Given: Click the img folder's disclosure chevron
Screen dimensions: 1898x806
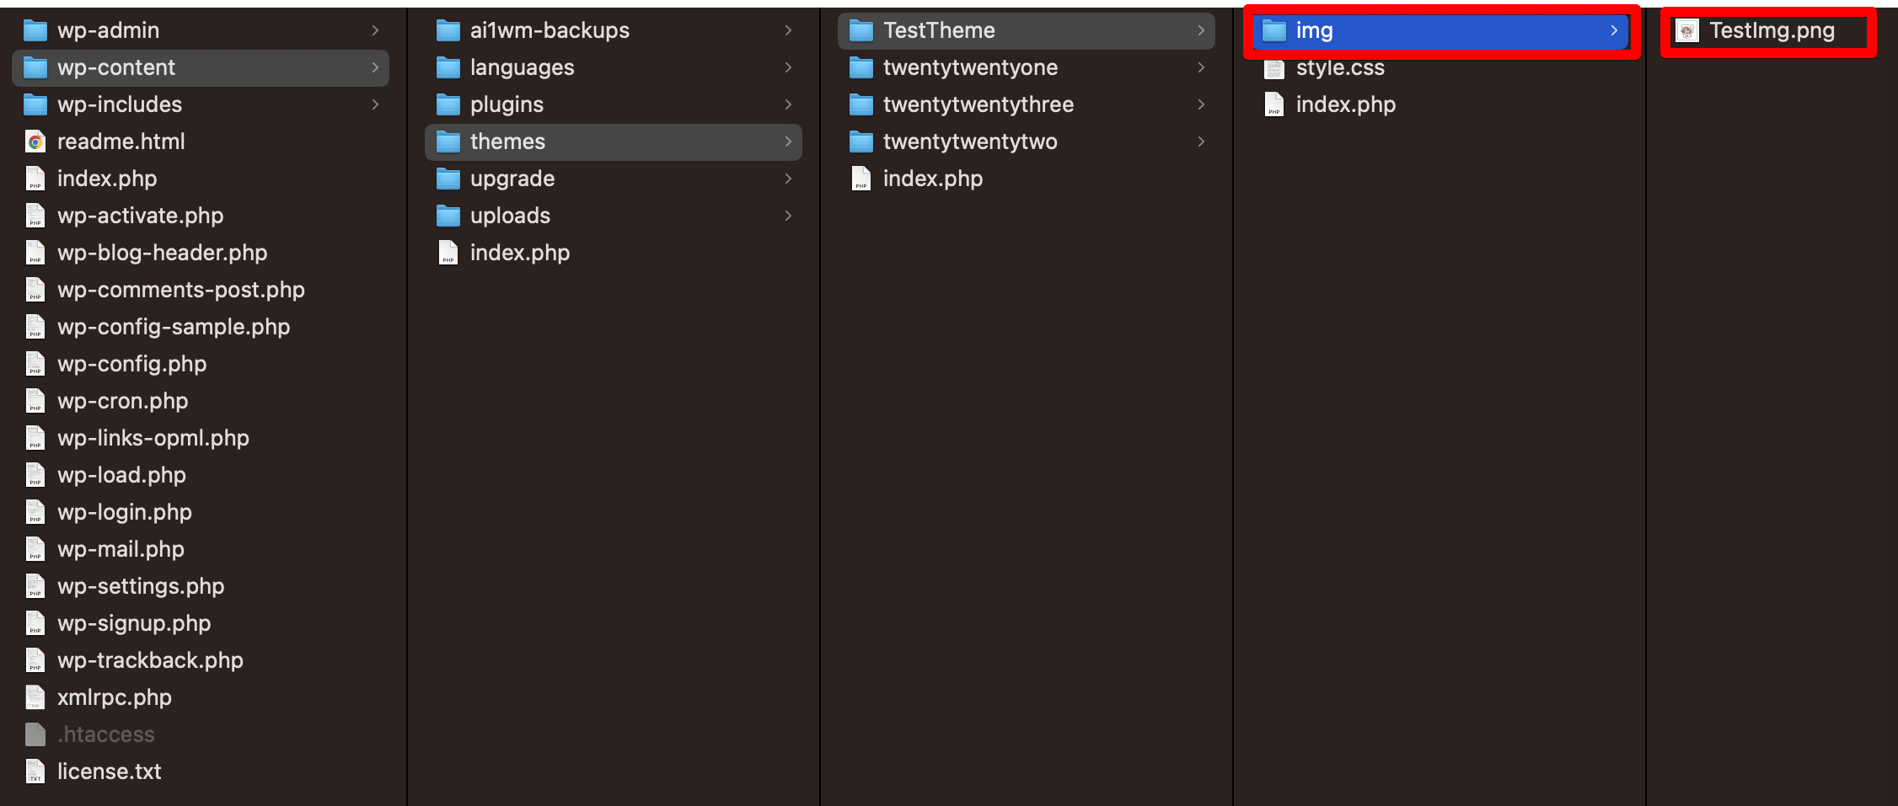Looking at the screenshot, I should (1614, 30).
